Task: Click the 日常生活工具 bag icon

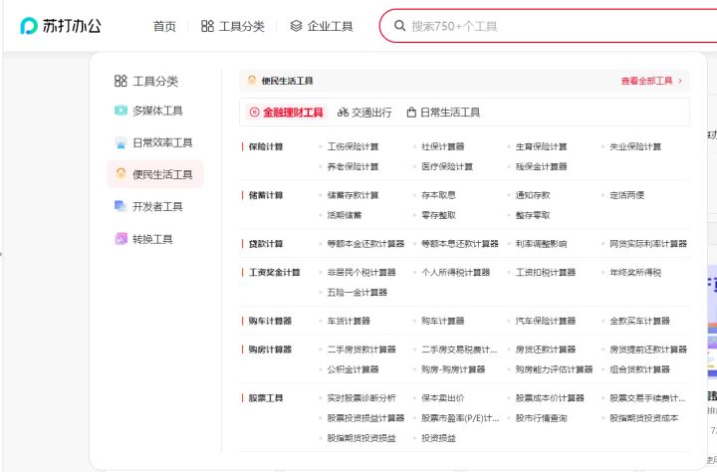Action: pyautogui.click(x=411, y=113)
